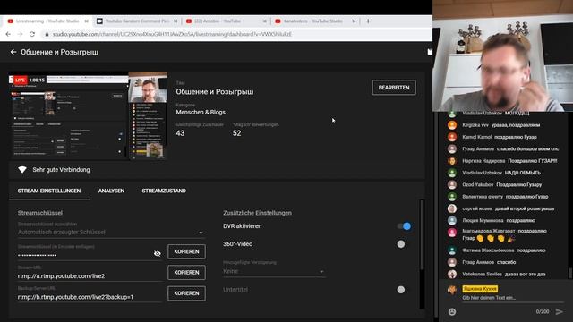
Task: Copy the stream key with KOPIEREN
Action: click(x=186, y=251)
